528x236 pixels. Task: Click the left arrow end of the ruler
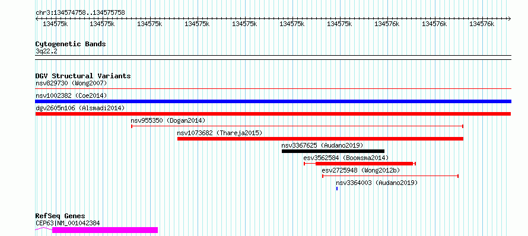click(x=37, y=19)
